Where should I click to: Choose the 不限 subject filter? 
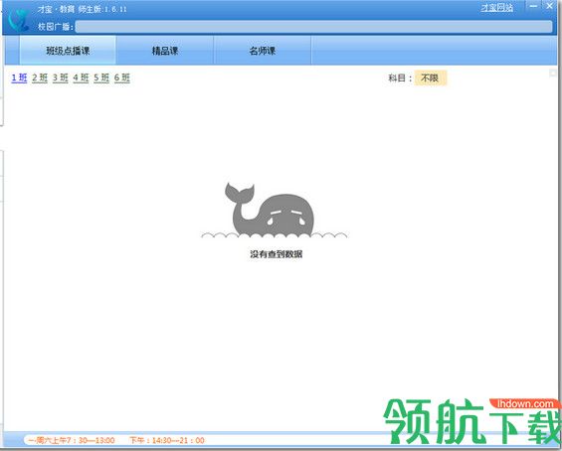click(430, 77)
